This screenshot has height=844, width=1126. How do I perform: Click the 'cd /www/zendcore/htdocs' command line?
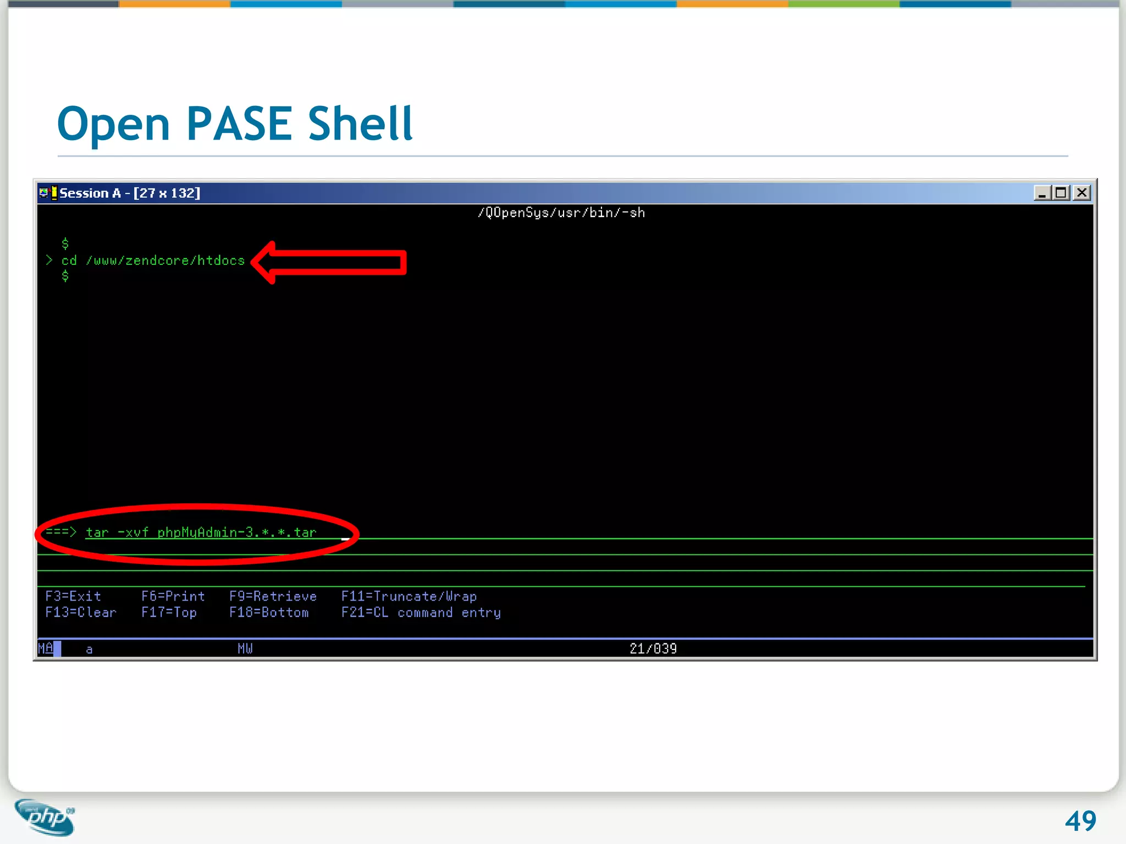click(x=153, y=260)
